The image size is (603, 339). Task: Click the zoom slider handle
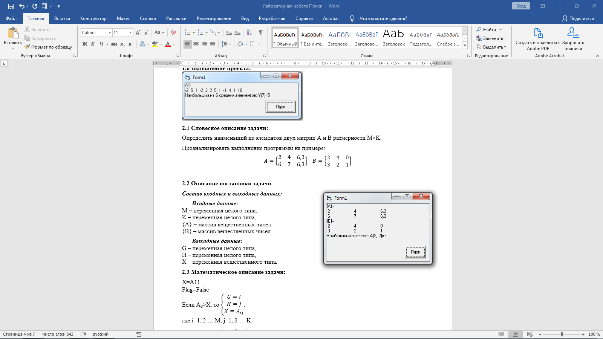562,334
